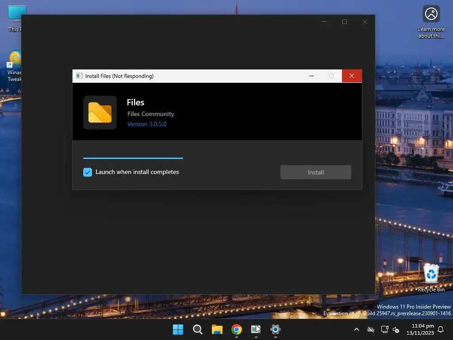Click the network display tray icon
The height and width of the screenshot is (340, 453).
(x=384, y=329)
